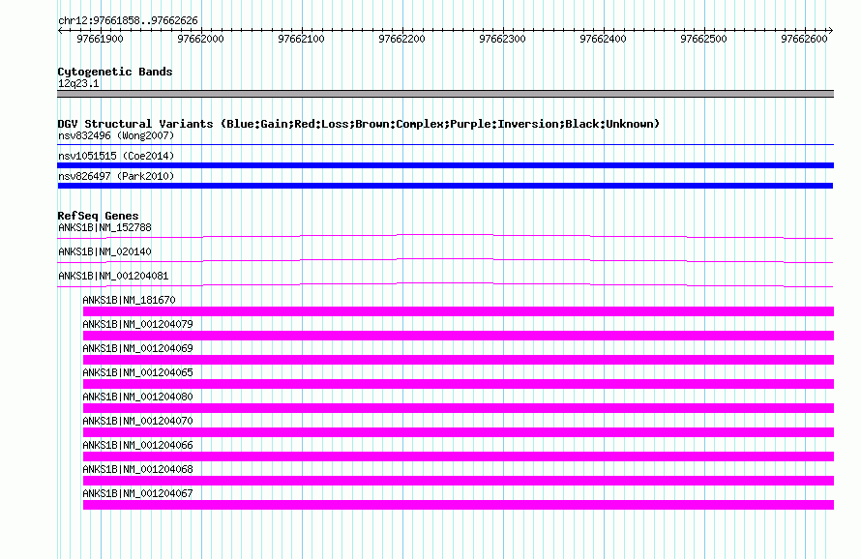
Task: Click the right arrow end of the ruler
Action: (x=831, y=31)
